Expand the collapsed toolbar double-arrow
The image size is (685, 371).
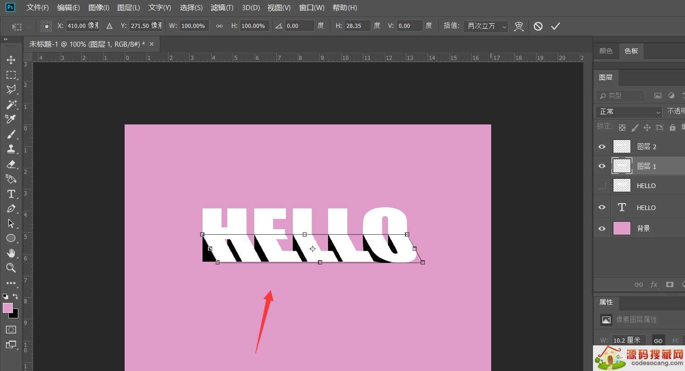5,39
